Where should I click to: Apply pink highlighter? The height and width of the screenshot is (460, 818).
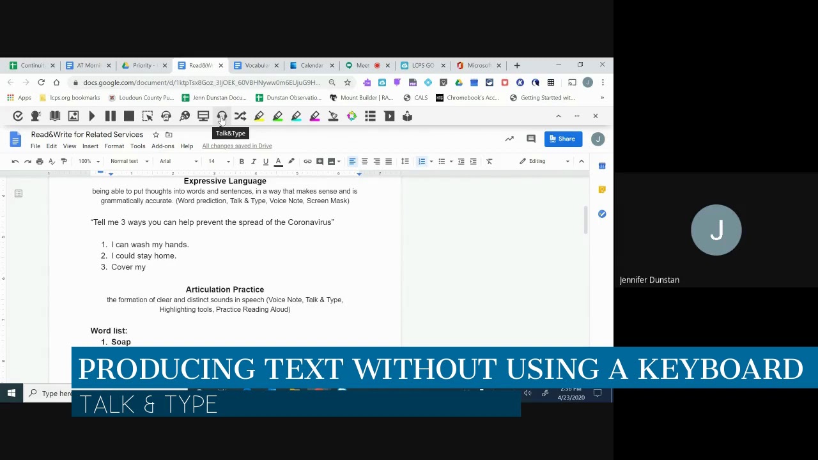click(314, 116)
